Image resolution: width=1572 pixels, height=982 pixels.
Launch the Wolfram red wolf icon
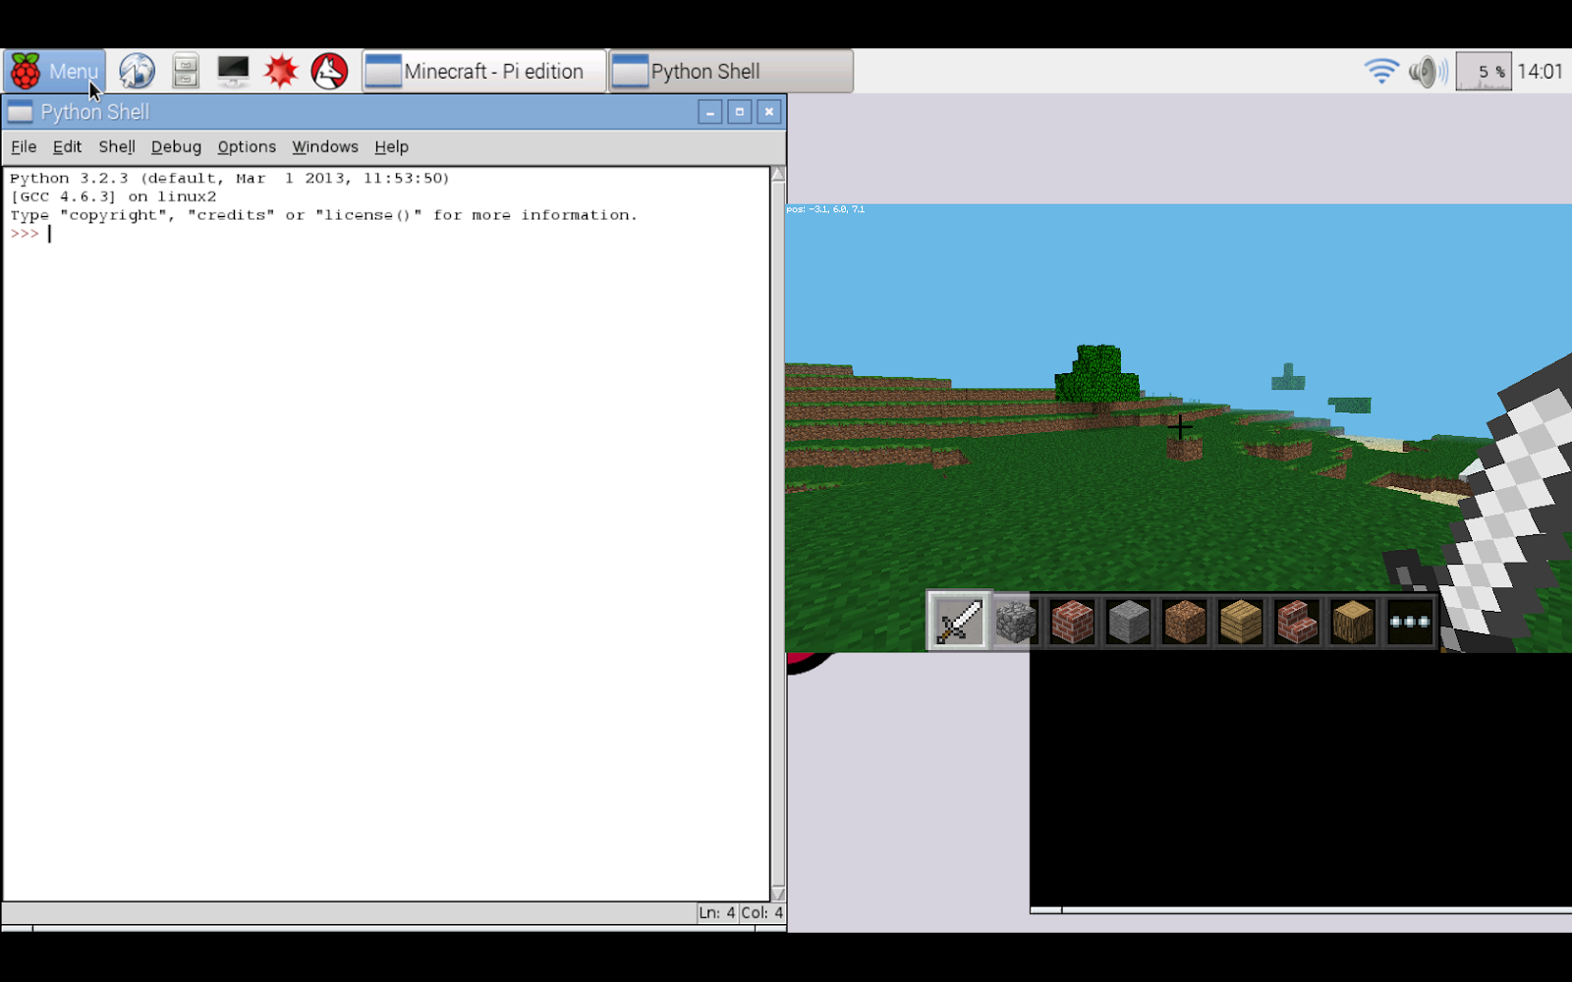329,71
